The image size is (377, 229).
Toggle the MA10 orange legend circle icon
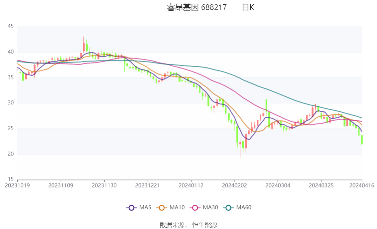(162, 208)
